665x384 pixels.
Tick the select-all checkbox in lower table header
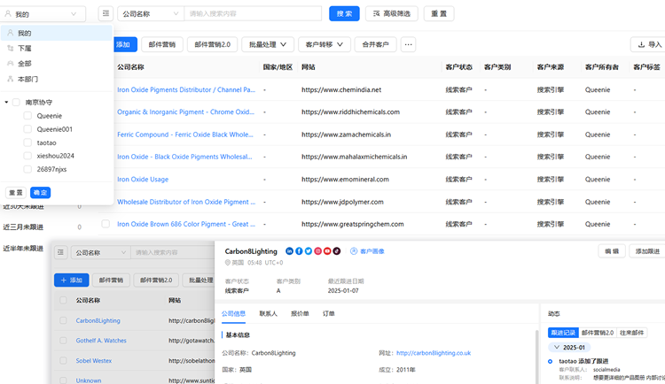tap(63, 300)
